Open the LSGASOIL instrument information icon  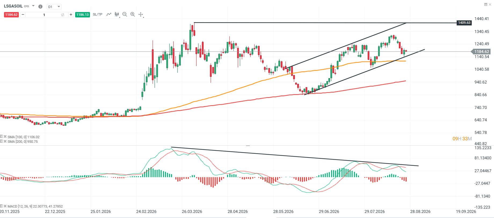pos(40,6)
